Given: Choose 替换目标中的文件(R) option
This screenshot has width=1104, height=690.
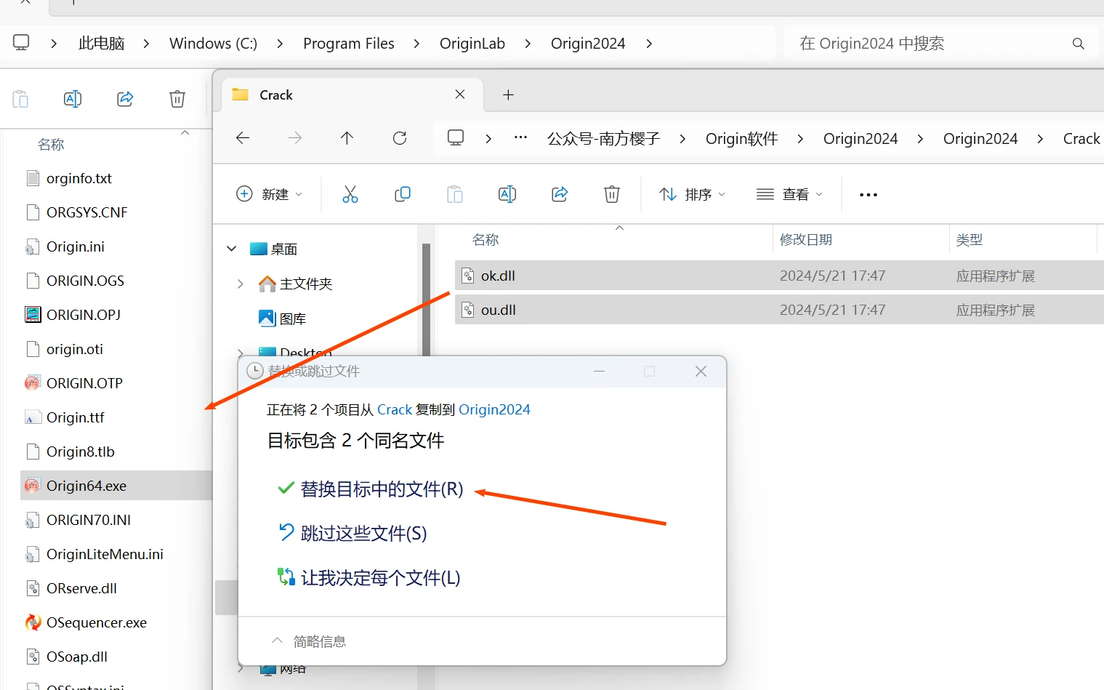Looking at the screenshot, I should [x=382, y=489].
